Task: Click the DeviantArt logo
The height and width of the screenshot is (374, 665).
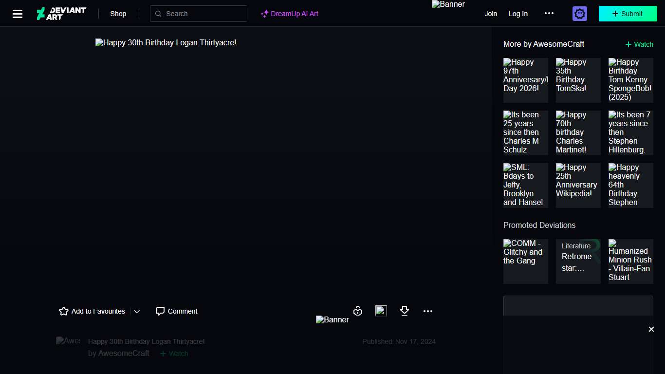Action: [61, 14]
